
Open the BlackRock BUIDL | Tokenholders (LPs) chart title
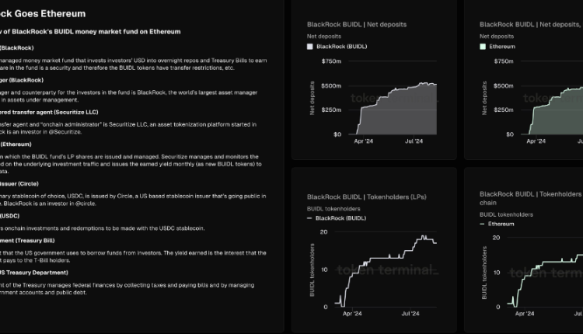367,197
